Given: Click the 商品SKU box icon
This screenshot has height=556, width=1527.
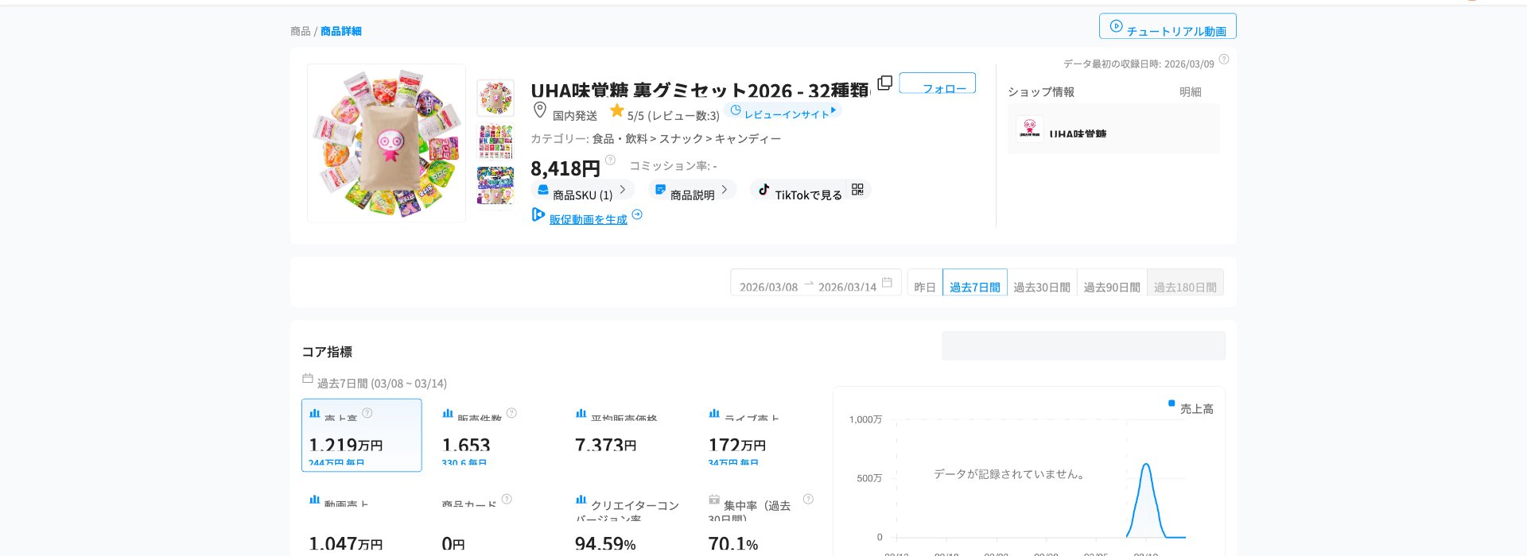Looking at the screenshot, I should 542,190.
